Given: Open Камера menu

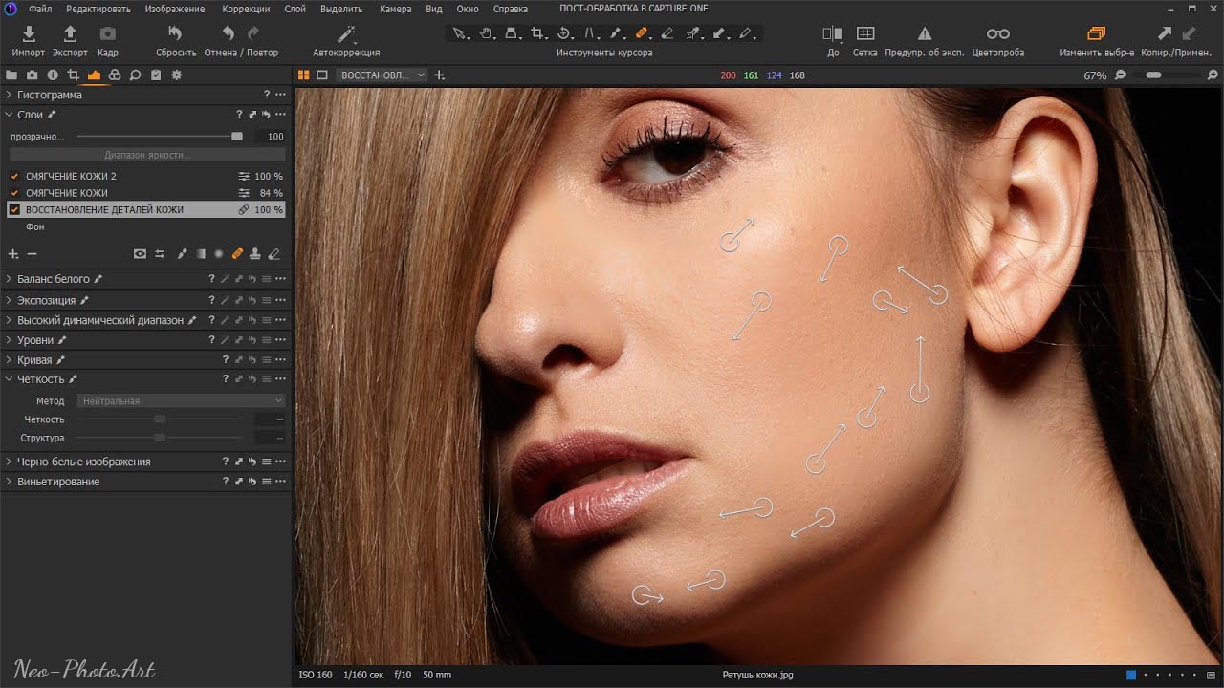Looking at the screenshot, I should point(395,9).
